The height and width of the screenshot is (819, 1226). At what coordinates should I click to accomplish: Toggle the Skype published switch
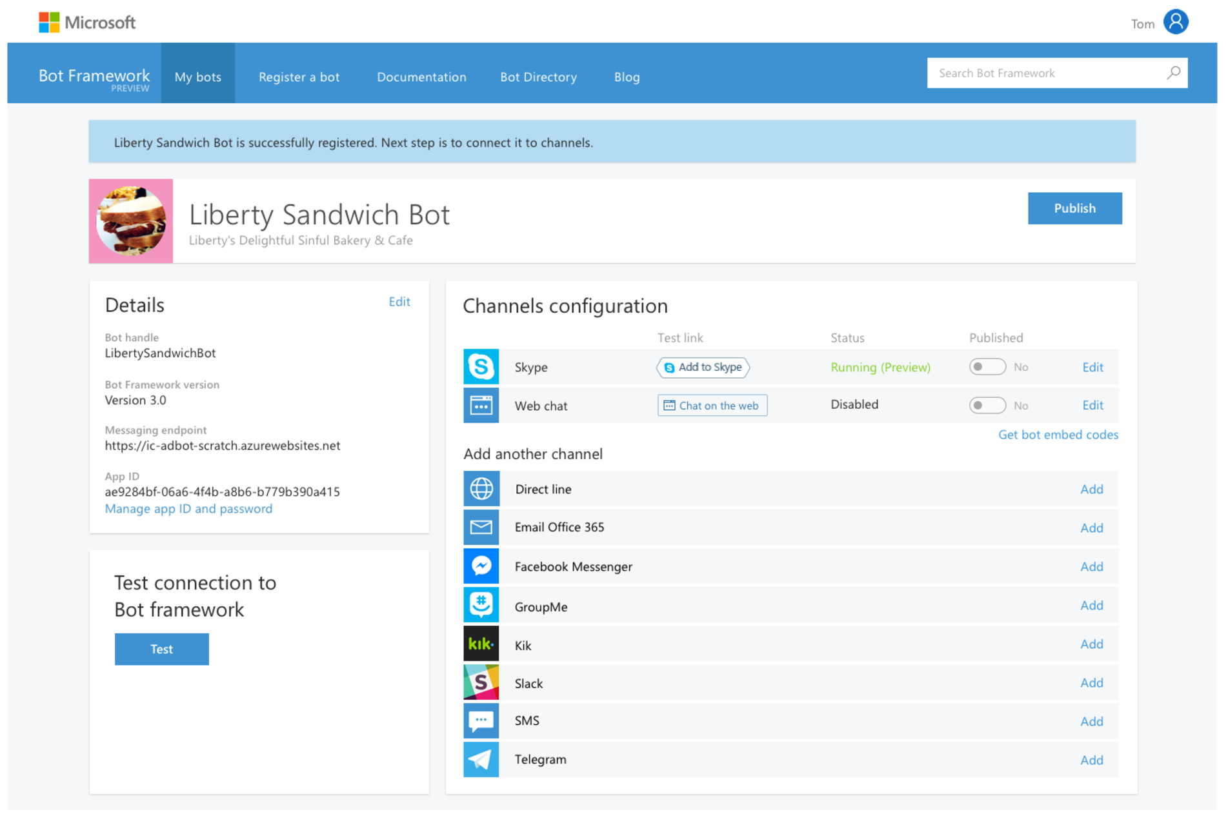click(x=987, y=367)
